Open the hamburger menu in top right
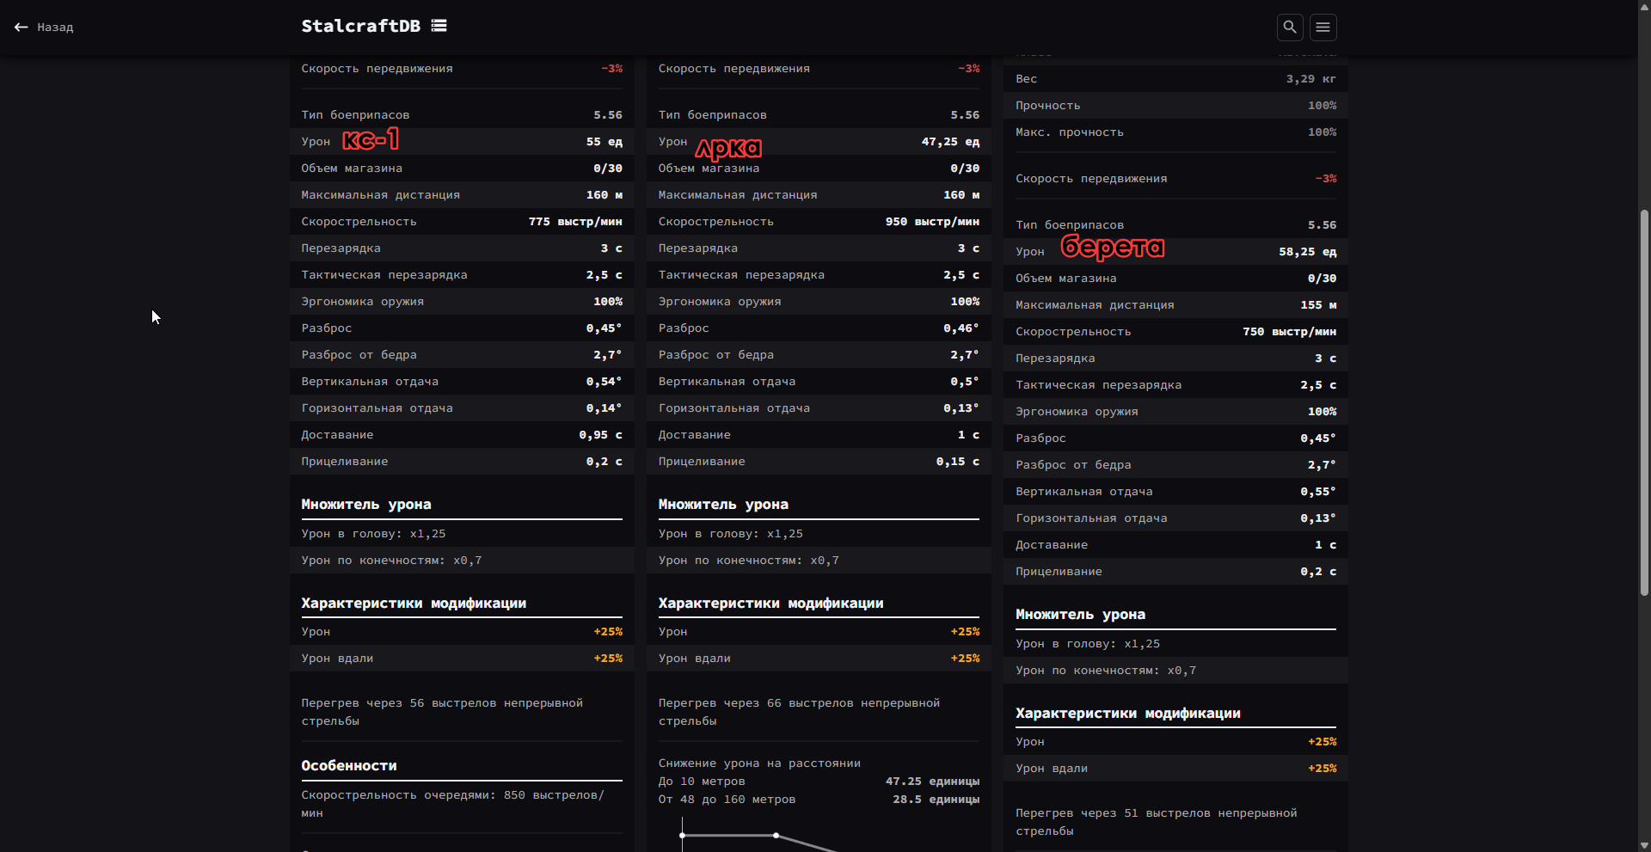 click(x=1323, y=28)
